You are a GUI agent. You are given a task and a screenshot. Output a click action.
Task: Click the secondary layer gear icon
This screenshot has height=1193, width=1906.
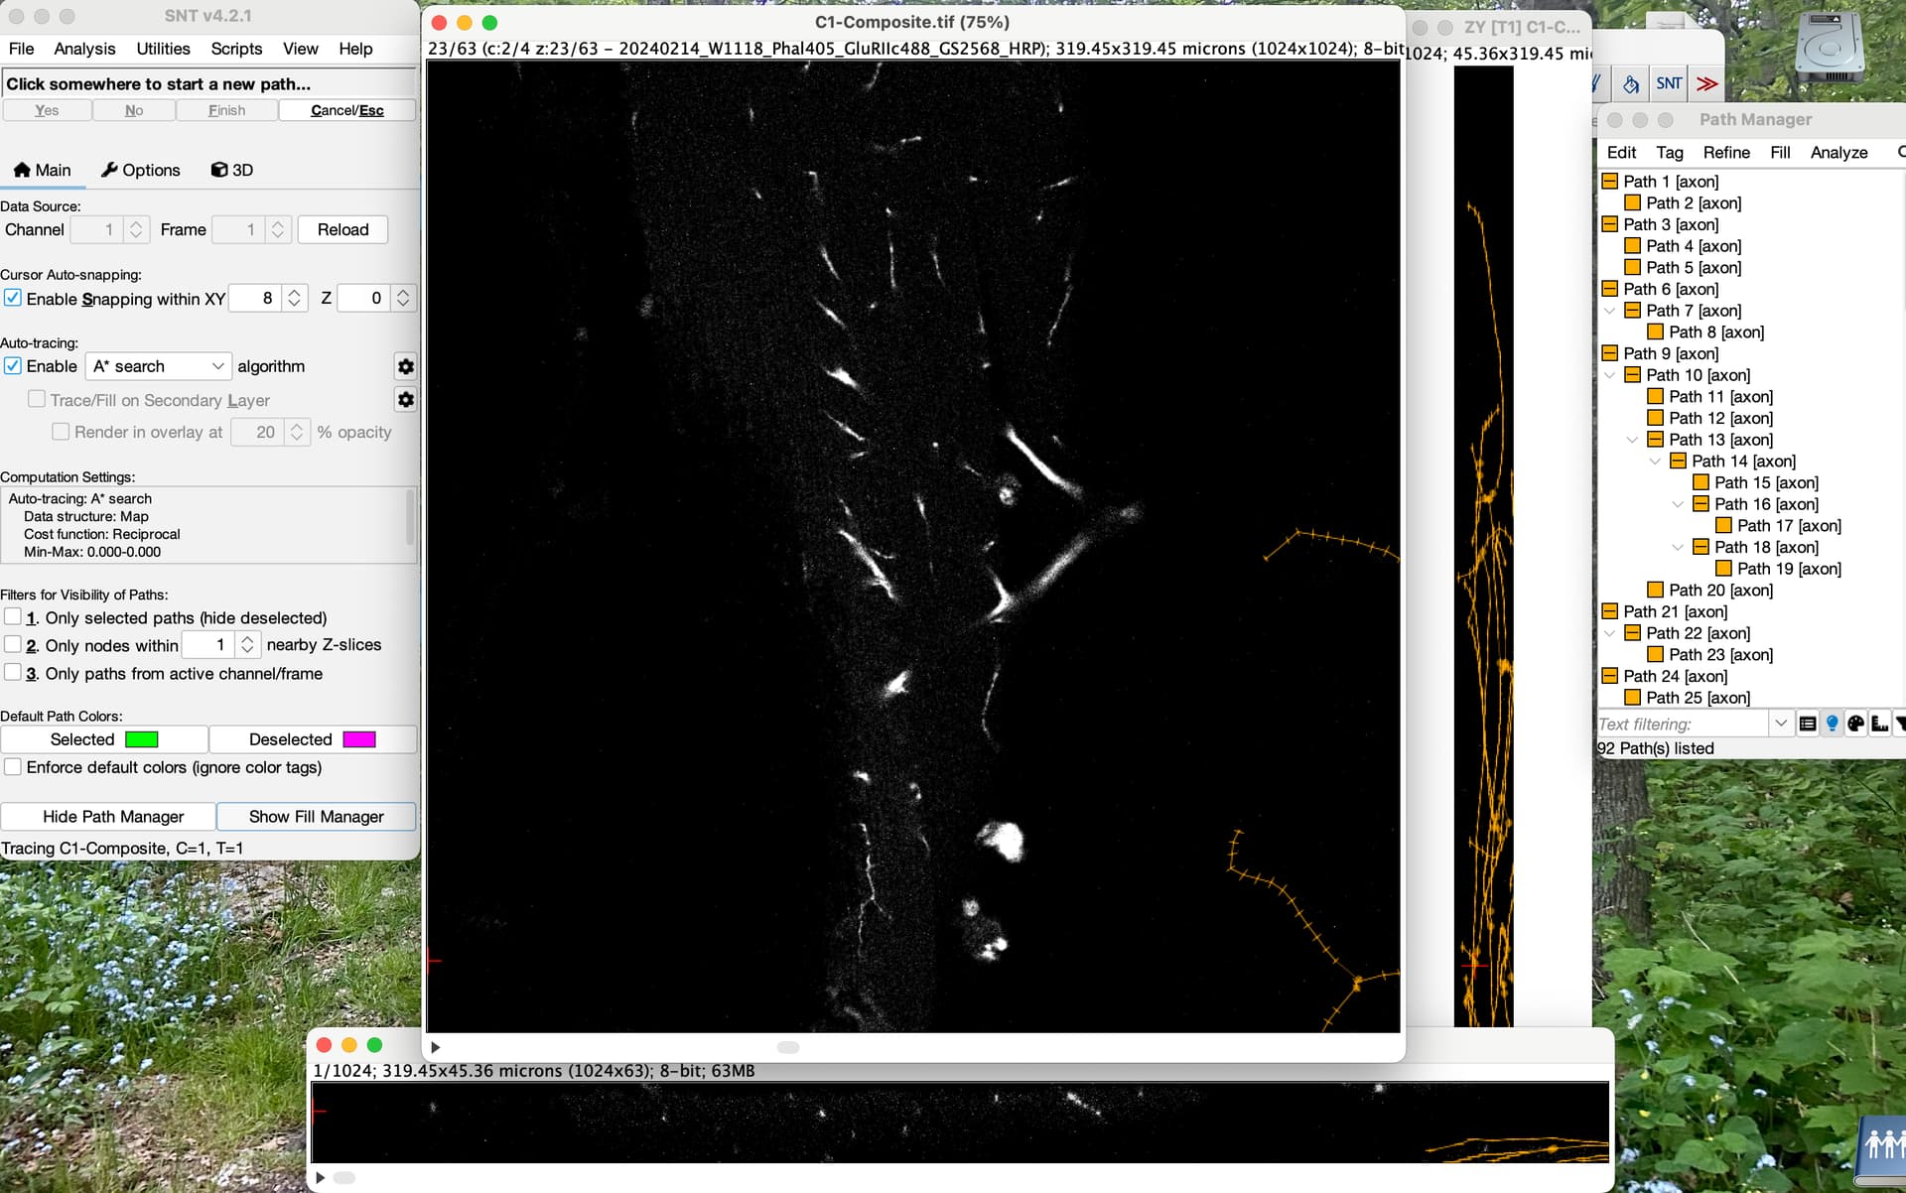[405, 400]
